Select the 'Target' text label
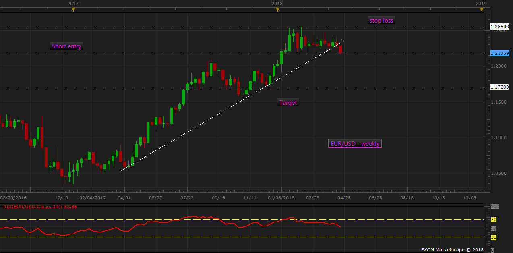 pos(288,103)
